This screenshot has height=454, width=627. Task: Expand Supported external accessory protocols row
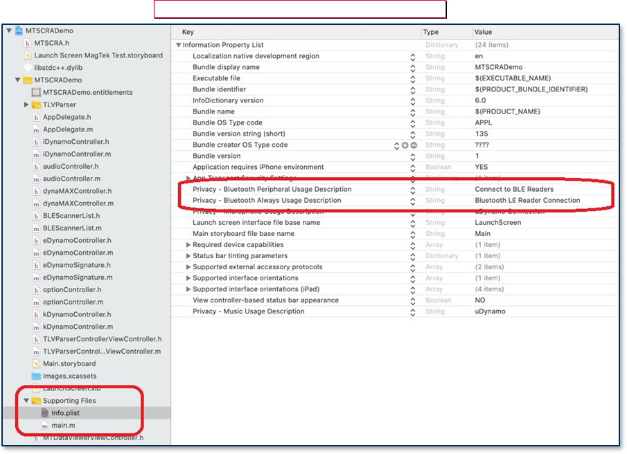[188, 266]
